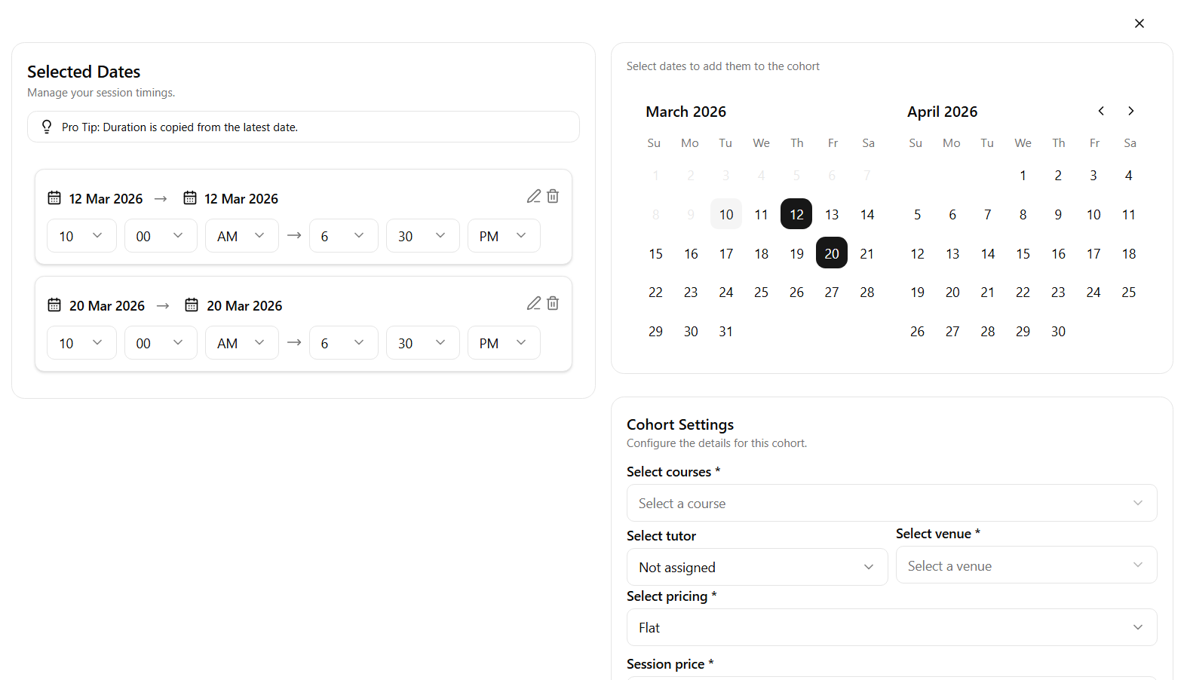Change end PM selector for 20 Mar session
The width and height of the screenshot is (1187, 680).
pyautogui.click(x=503, y=343)
